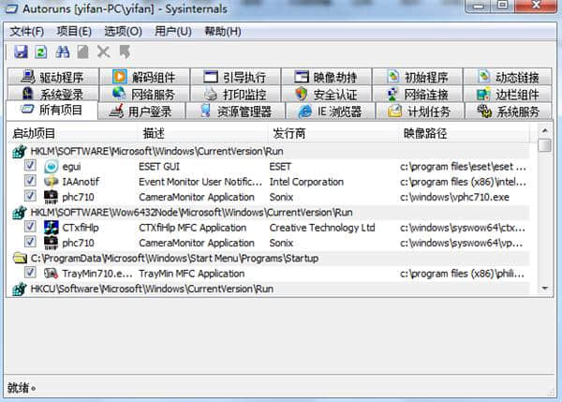Select the 'ESET GUI' description cell
This screenshot has height=402, width=562.
[x=159, y=167]
